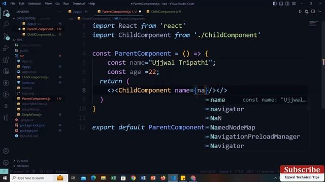Open SimpleForm.js in the file tree

31,115
